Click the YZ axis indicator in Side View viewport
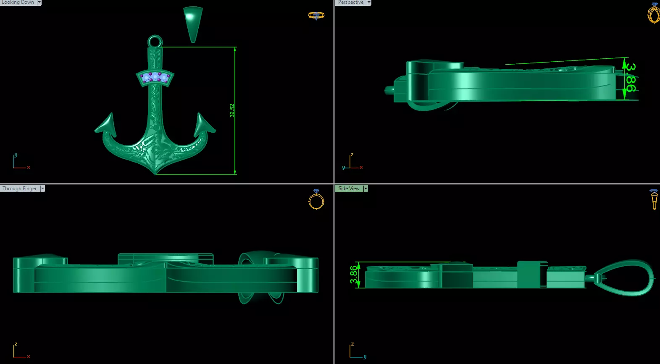 point(358,351)
